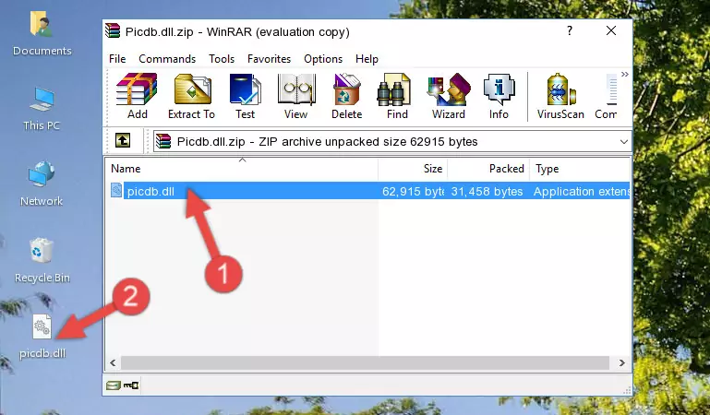Click the partially visible Comment toolbar icon
Screen dimensions: 710x415
[x=607, y=96]
